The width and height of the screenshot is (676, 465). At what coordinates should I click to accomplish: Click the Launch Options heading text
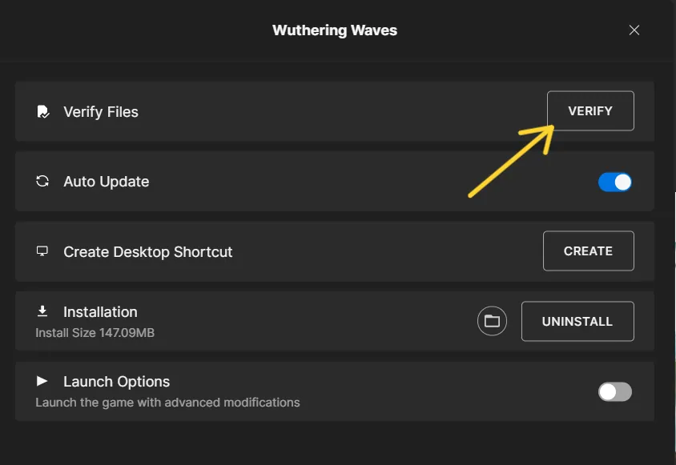point(116,382)
